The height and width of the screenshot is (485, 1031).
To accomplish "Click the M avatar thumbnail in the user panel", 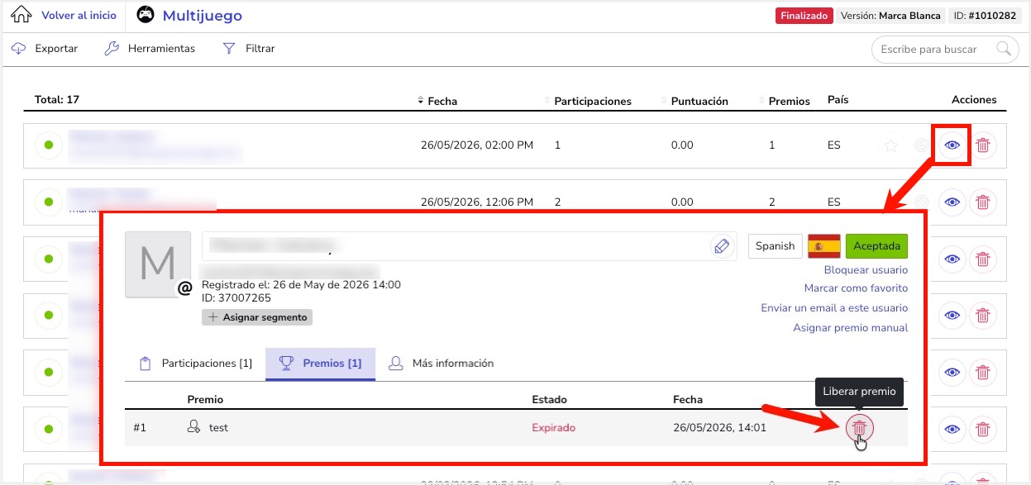I will click(157, 264).
